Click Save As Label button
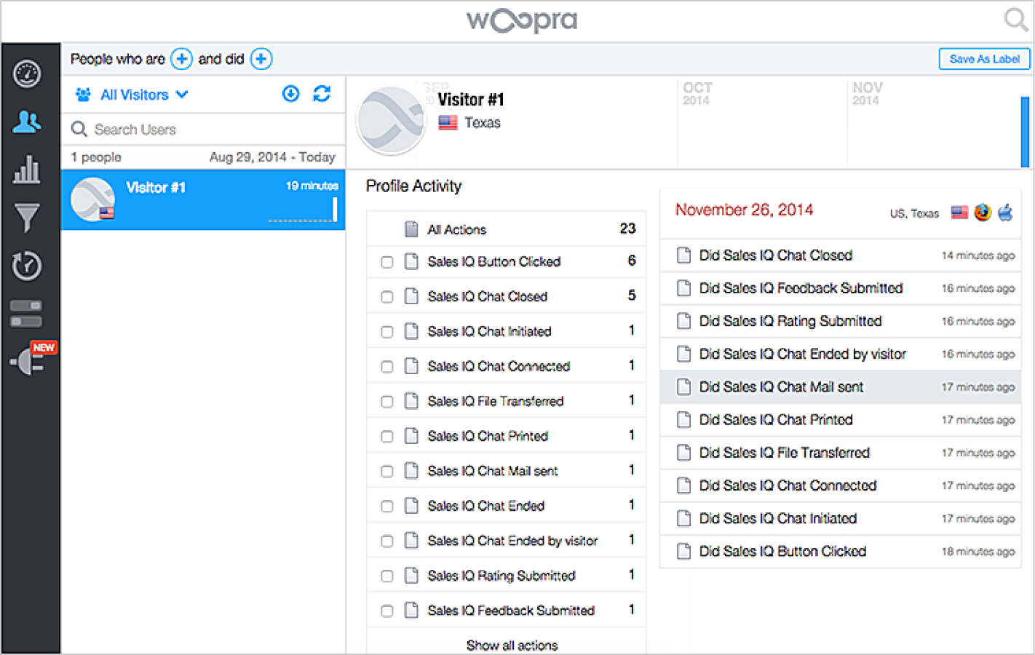Viewport: 1035px width, 655px height. click(984, 59)
